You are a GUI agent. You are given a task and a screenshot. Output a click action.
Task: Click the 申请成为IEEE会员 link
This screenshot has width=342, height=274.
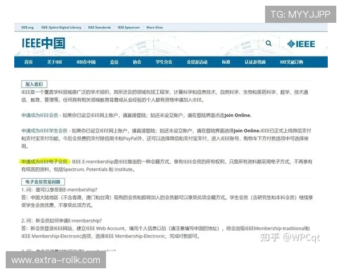pyautogui.click(x=40, y=115)
